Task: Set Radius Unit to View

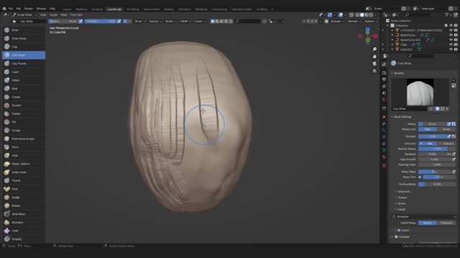Action: 428,129
